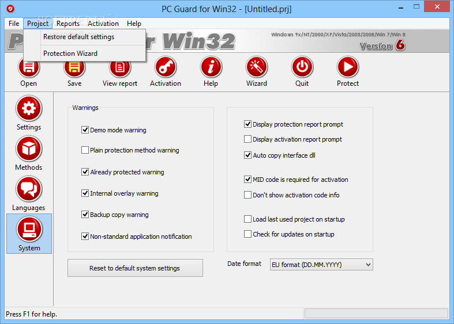This screenshot has height=324, width=454.
Task: Open the Help menu in menu bar
Action: 134,24
